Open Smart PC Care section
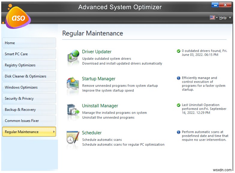This screenshot has height=173, width=235. point(29,54)
